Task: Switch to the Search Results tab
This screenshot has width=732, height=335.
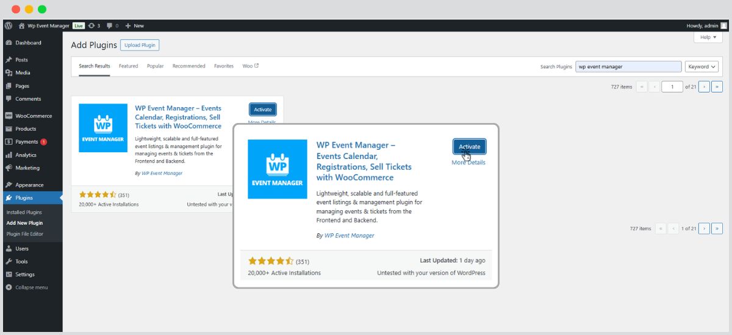Action: [95, 66]
